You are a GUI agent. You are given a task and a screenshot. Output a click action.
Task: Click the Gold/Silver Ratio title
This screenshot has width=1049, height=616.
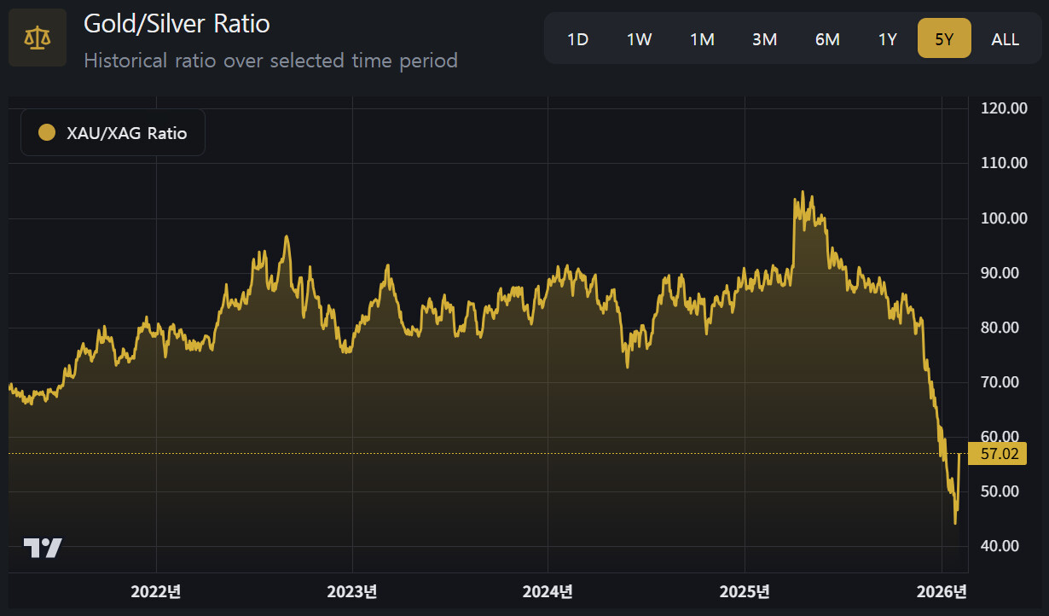[177, 24]
